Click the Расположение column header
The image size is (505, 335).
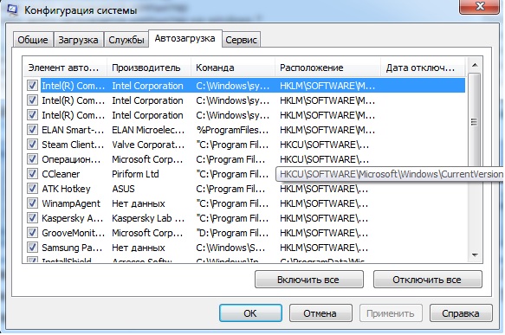(x=327, y=68)
